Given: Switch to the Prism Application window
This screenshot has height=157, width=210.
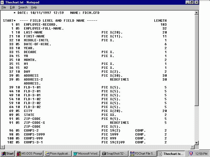Looking at the screenshot, I should click(57, 154).
